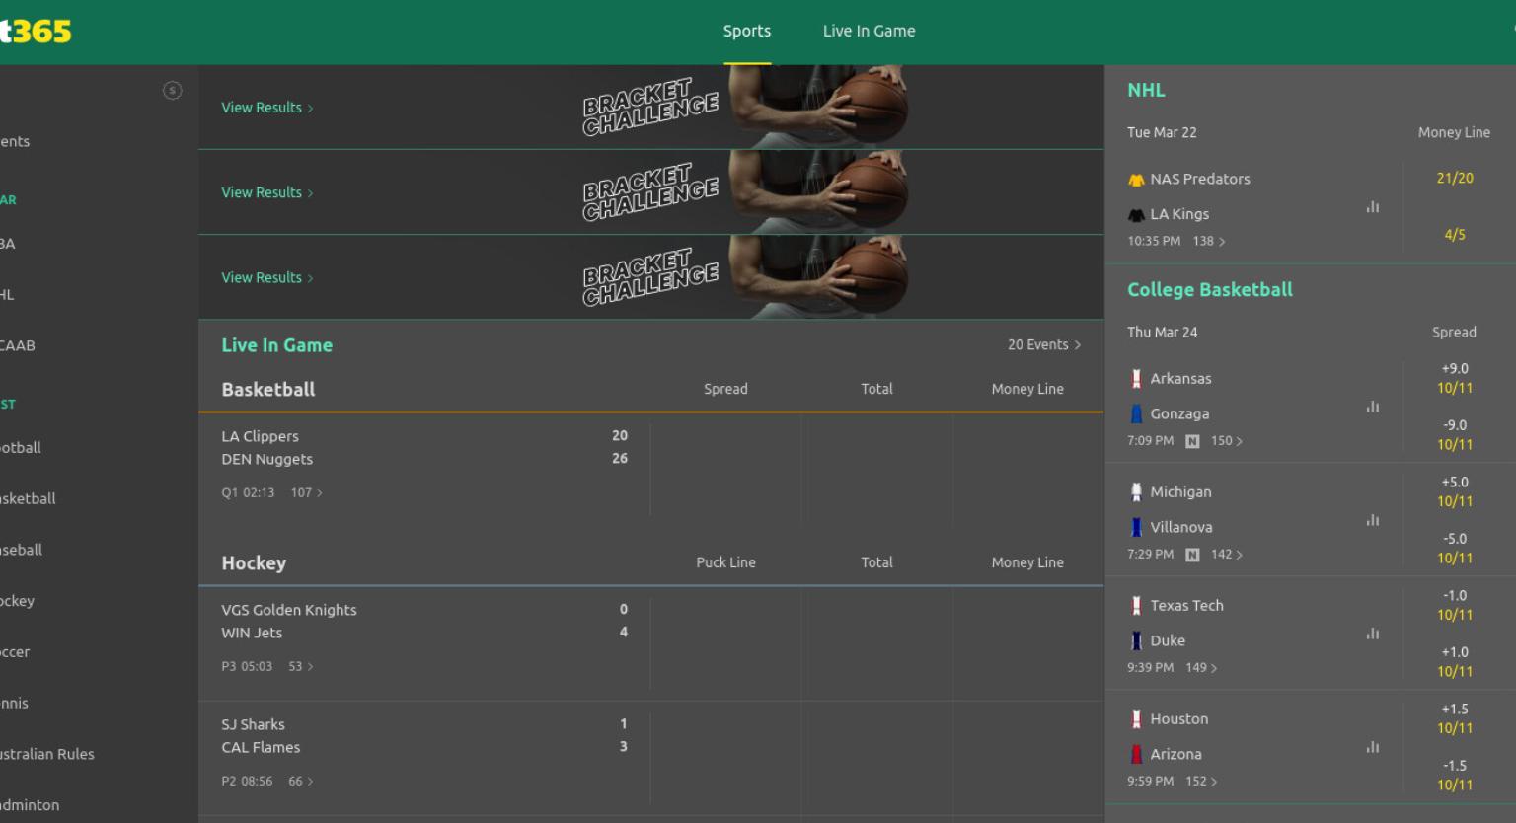1516x823 pixels.
Task: Open the College Basketball section heading
Action: click(1210, 289)
